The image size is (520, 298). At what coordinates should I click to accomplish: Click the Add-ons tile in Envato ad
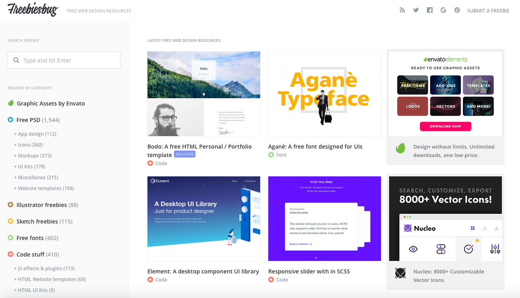(445, 85)
